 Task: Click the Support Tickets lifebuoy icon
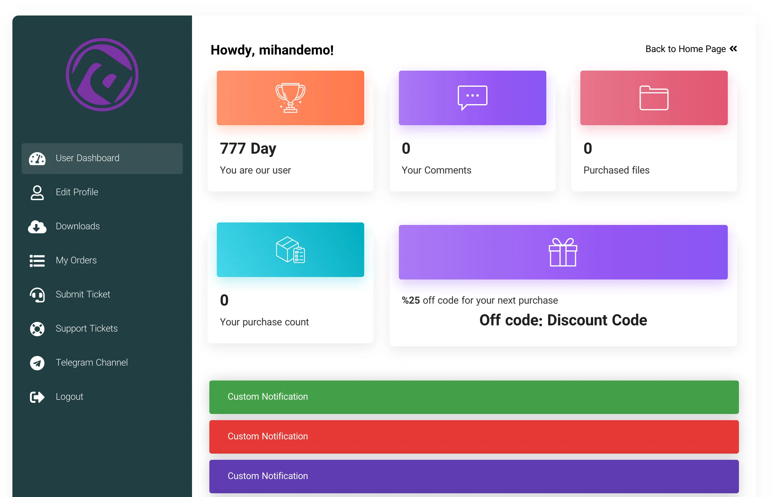tap(37, 329)
